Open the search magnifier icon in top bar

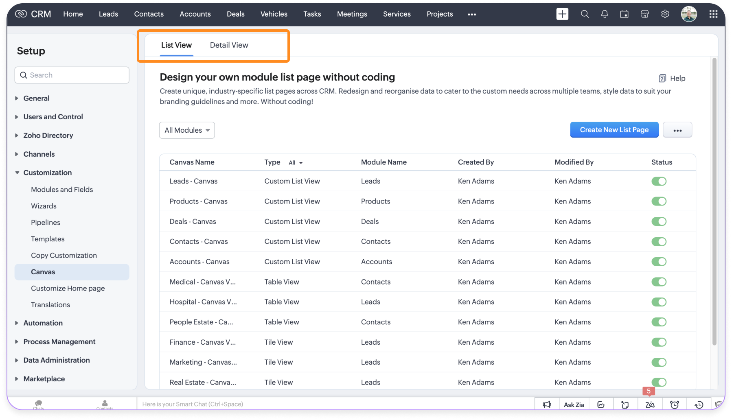click(585, 14)
